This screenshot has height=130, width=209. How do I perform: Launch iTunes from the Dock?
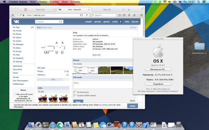(125, 125)
